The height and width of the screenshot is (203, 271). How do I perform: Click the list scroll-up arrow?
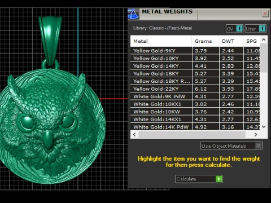264,39
